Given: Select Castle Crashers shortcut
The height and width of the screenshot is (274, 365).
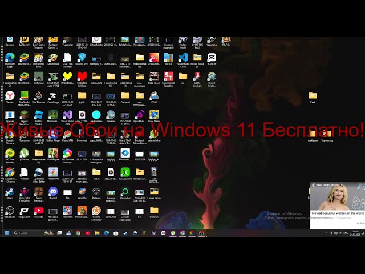Looking at the screenshot, I should [x=197, y=79].
